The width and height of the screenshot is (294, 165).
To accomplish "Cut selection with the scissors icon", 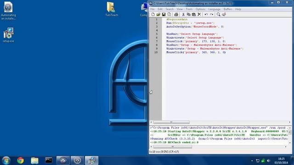I will [183, 14].
